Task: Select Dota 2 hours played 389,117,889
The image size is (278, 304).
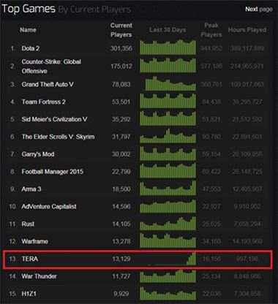Action: coord(247,48)
